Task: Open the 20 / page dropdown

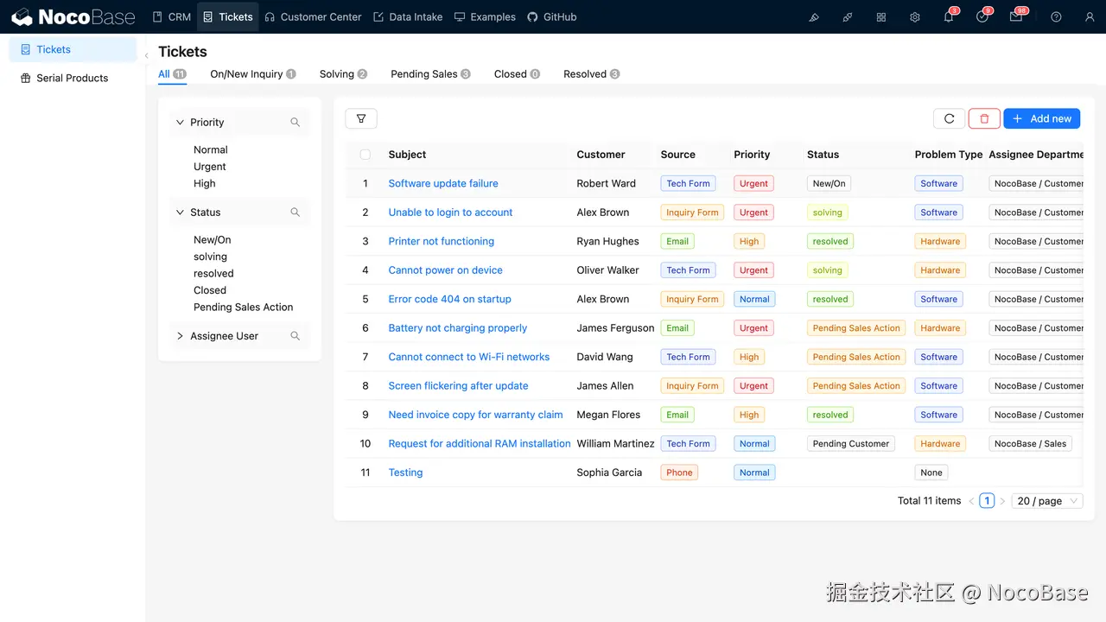Action: pyautogui.click(x=1046, y=500)
